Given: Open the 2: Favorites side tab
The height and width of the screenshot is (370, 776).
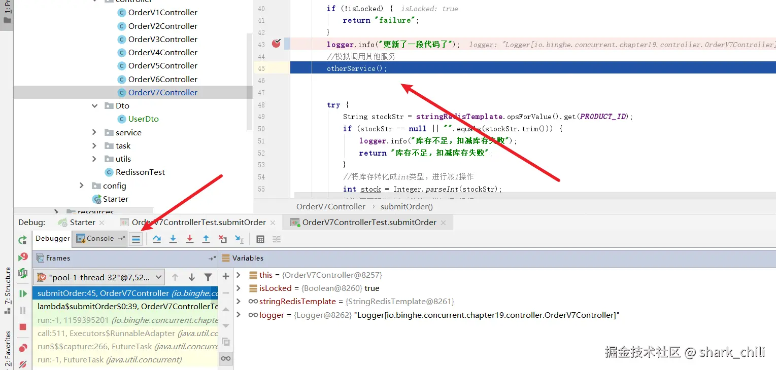Looking at the screenshot, I should 8,350.
